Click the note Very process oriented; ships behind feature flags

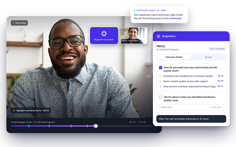tap(189, 87)
